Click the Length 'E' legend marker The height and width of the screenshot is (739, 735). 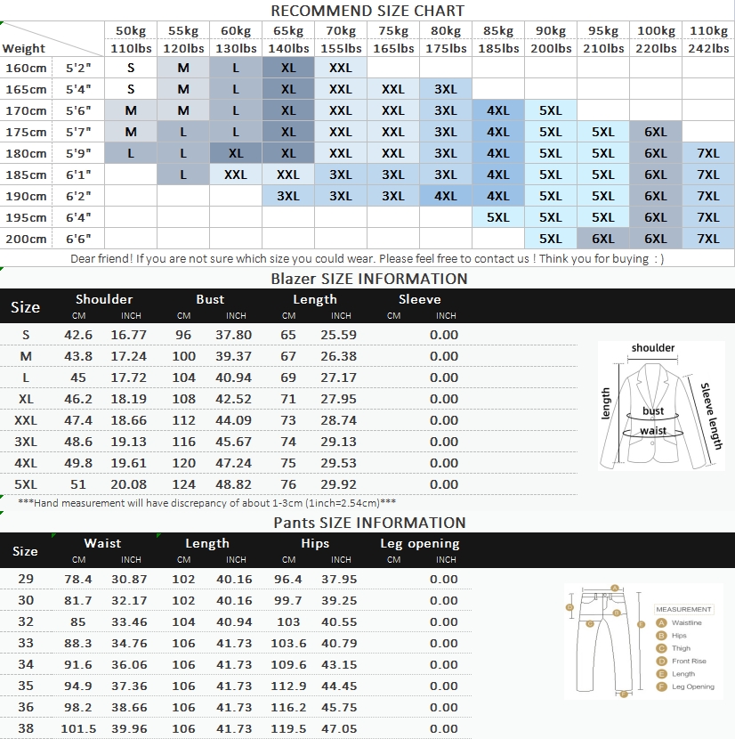click(661, 673)
